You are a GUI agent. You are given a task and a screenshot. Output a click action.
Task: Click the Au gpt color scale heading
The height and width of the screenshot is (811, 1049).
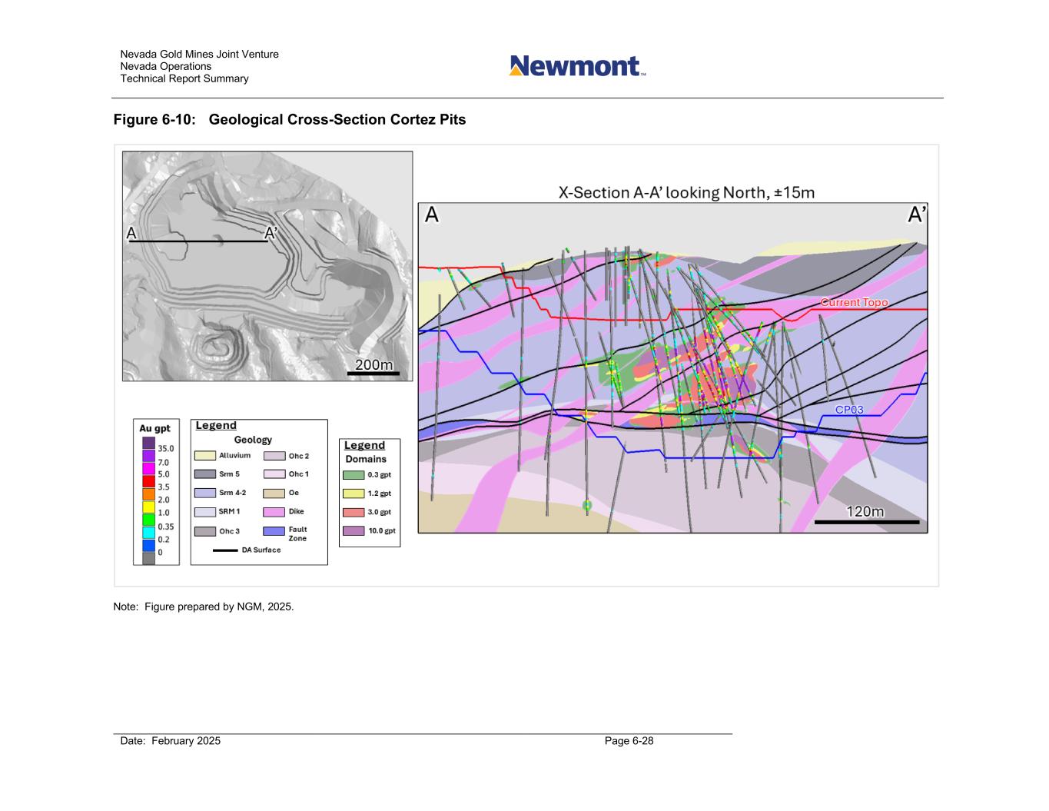click(155, 428)
